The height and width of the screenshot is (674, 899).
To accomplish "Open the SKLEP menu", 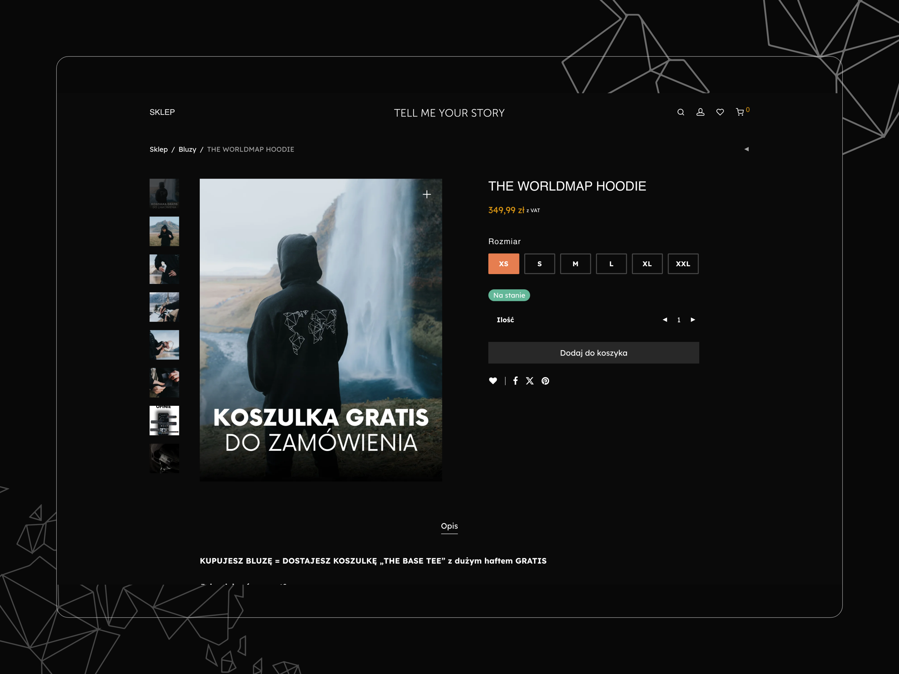I will click(x=162, y=112).
